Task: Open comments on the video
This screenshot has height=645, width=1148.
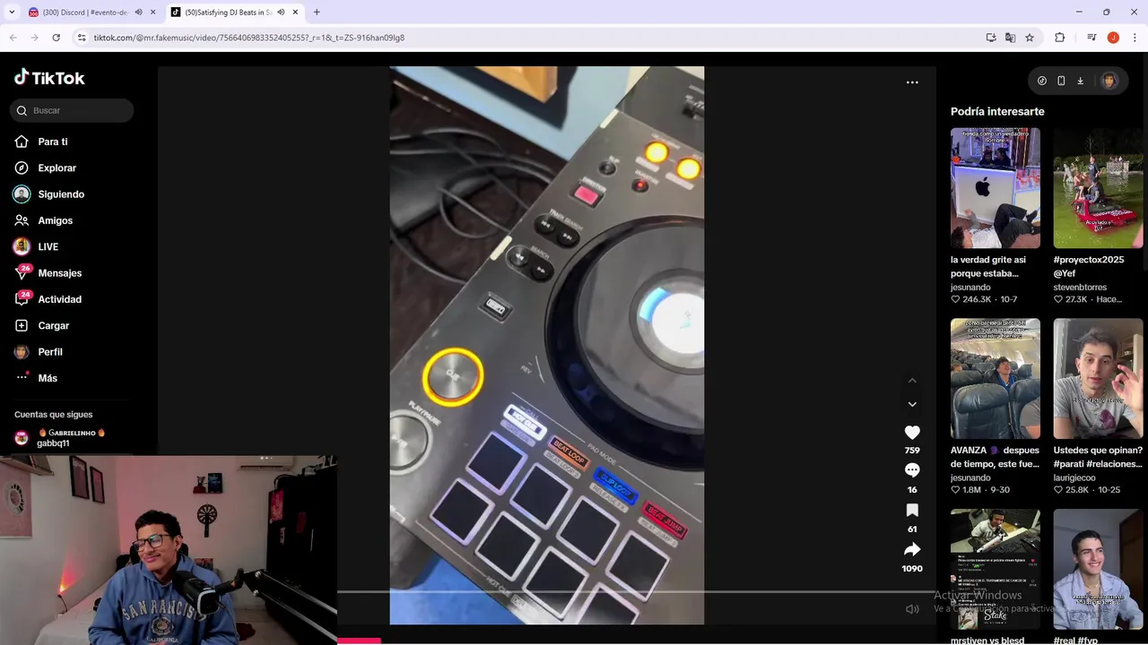Action: click(x=912, y=470)
